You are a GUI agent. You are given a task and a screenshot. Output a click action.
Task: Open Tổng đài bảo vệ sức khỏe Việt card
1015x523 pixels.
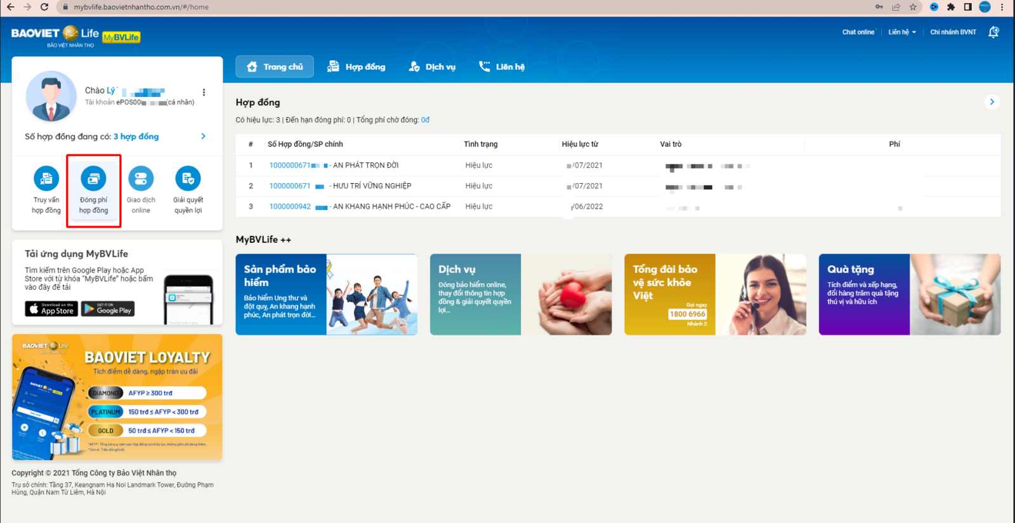click(x=715, y=294)
